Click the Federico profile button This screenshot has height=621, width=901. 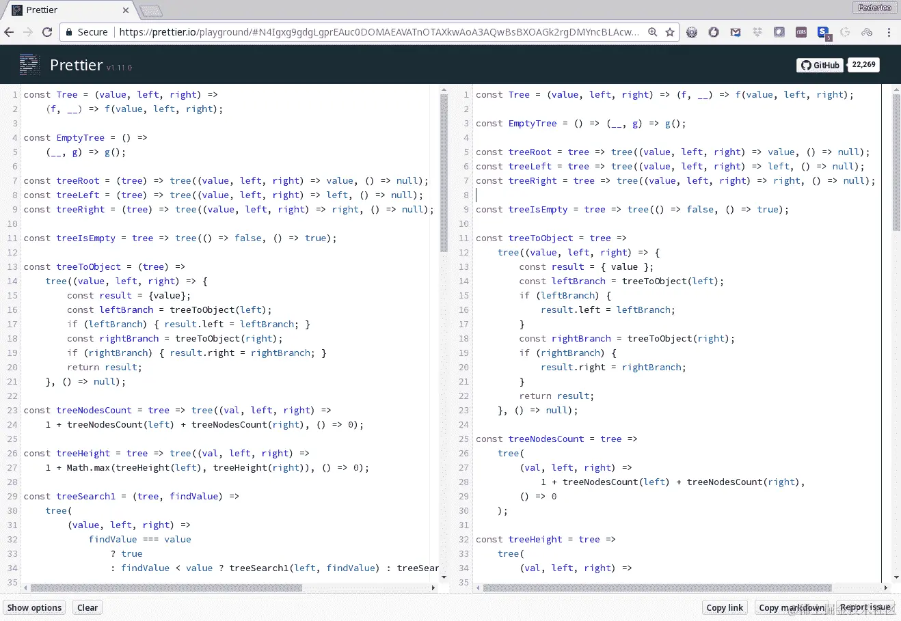click(x=874, y=8)
